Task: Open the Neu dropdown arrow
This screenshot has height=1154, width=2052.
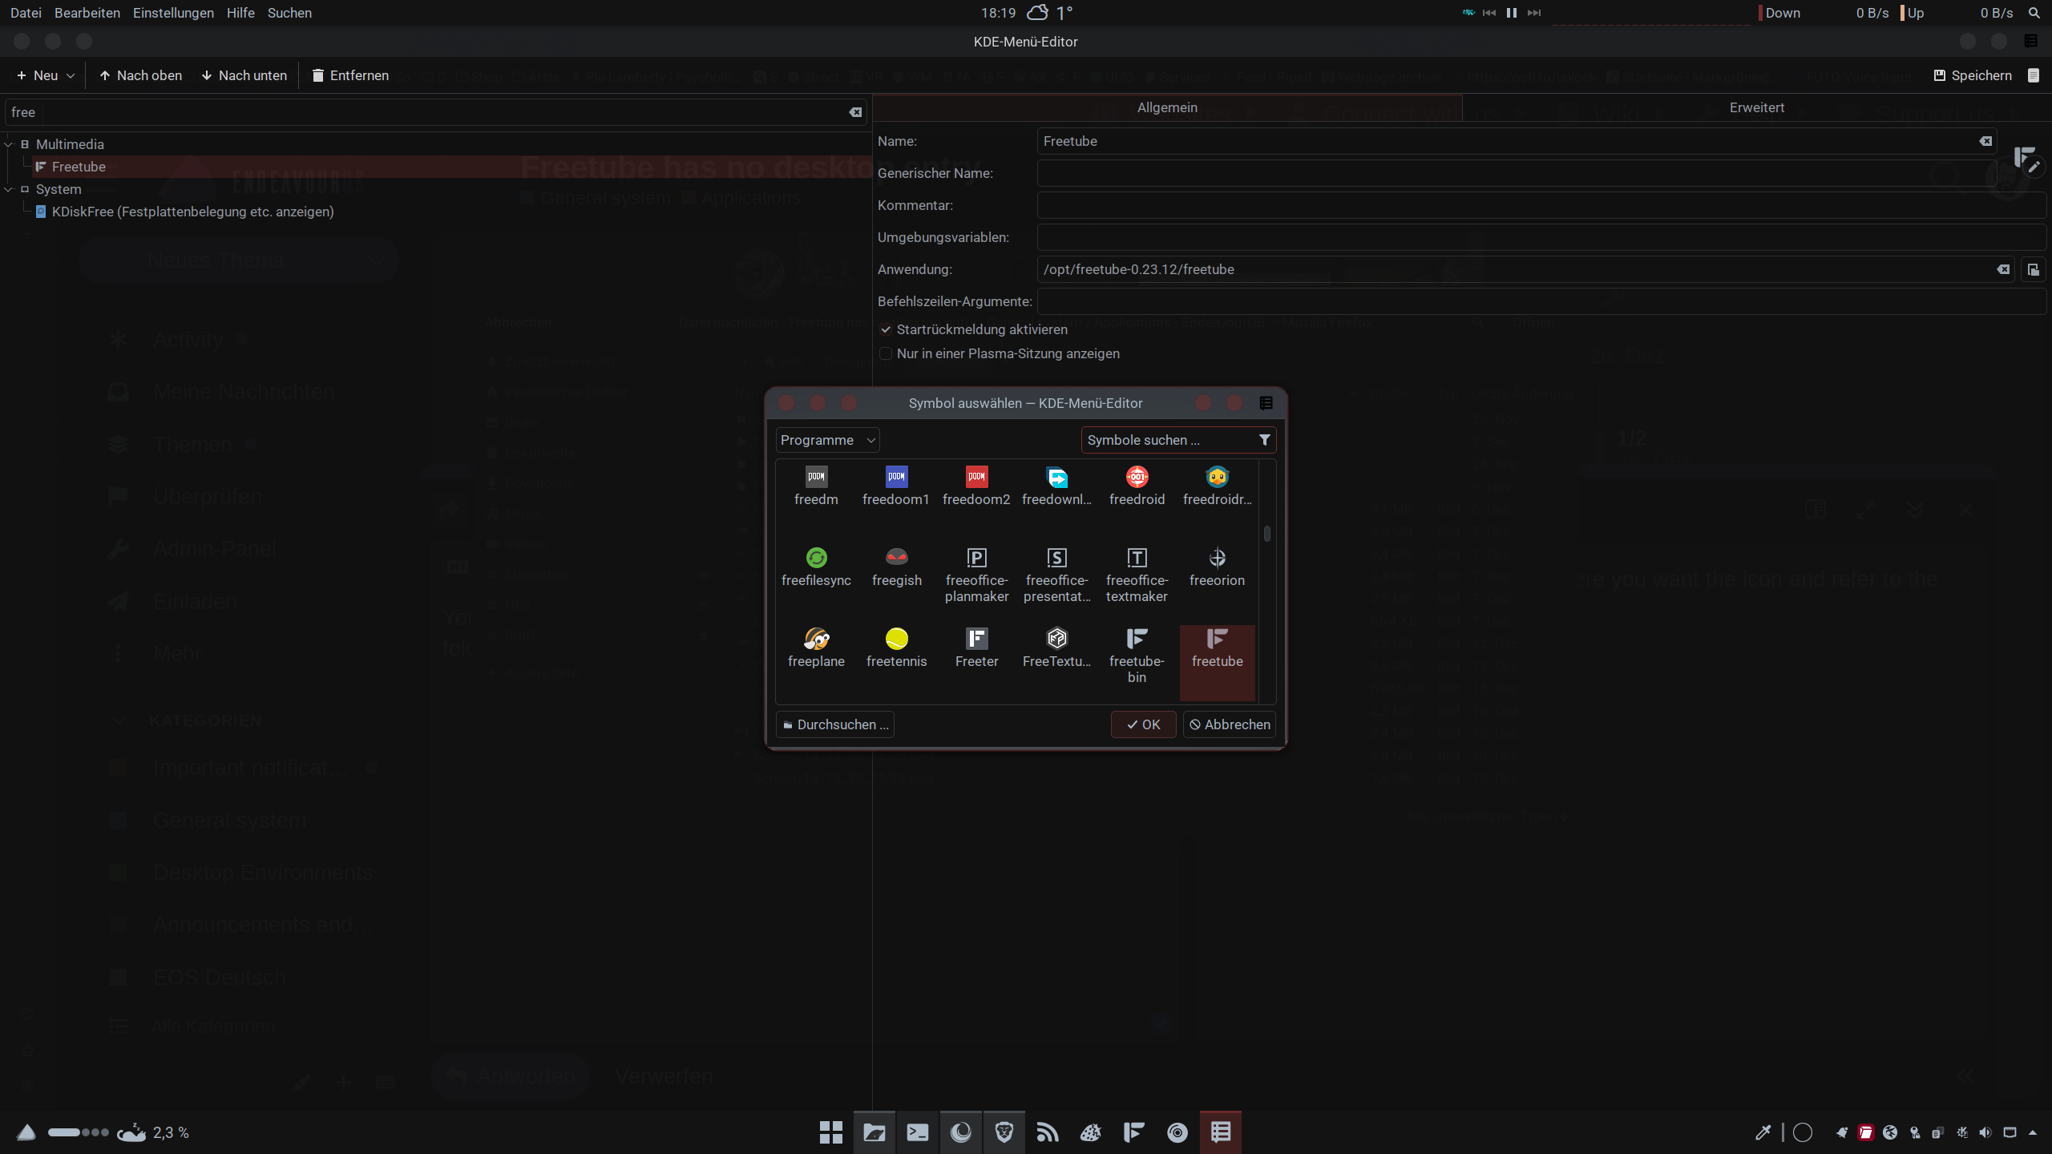Action: pos(71,75)
